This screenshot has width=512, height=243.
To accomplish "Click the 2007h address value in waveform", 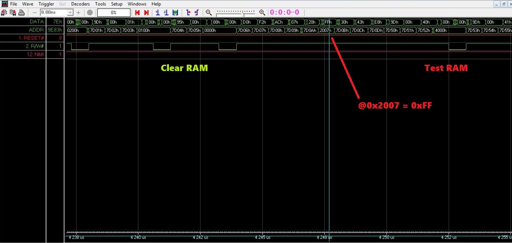I will [x=325, y=30].
